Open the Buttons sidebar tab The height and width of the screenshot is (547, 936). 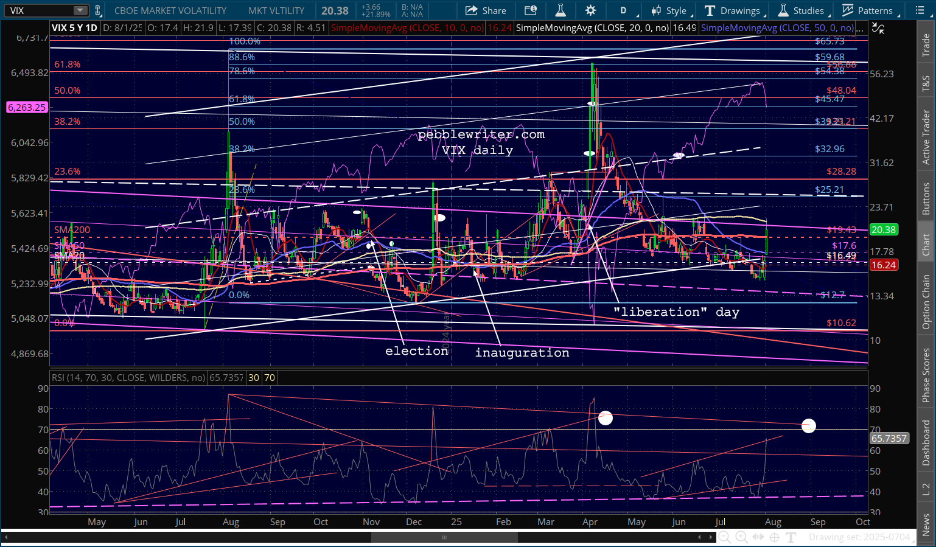point(926,199)
